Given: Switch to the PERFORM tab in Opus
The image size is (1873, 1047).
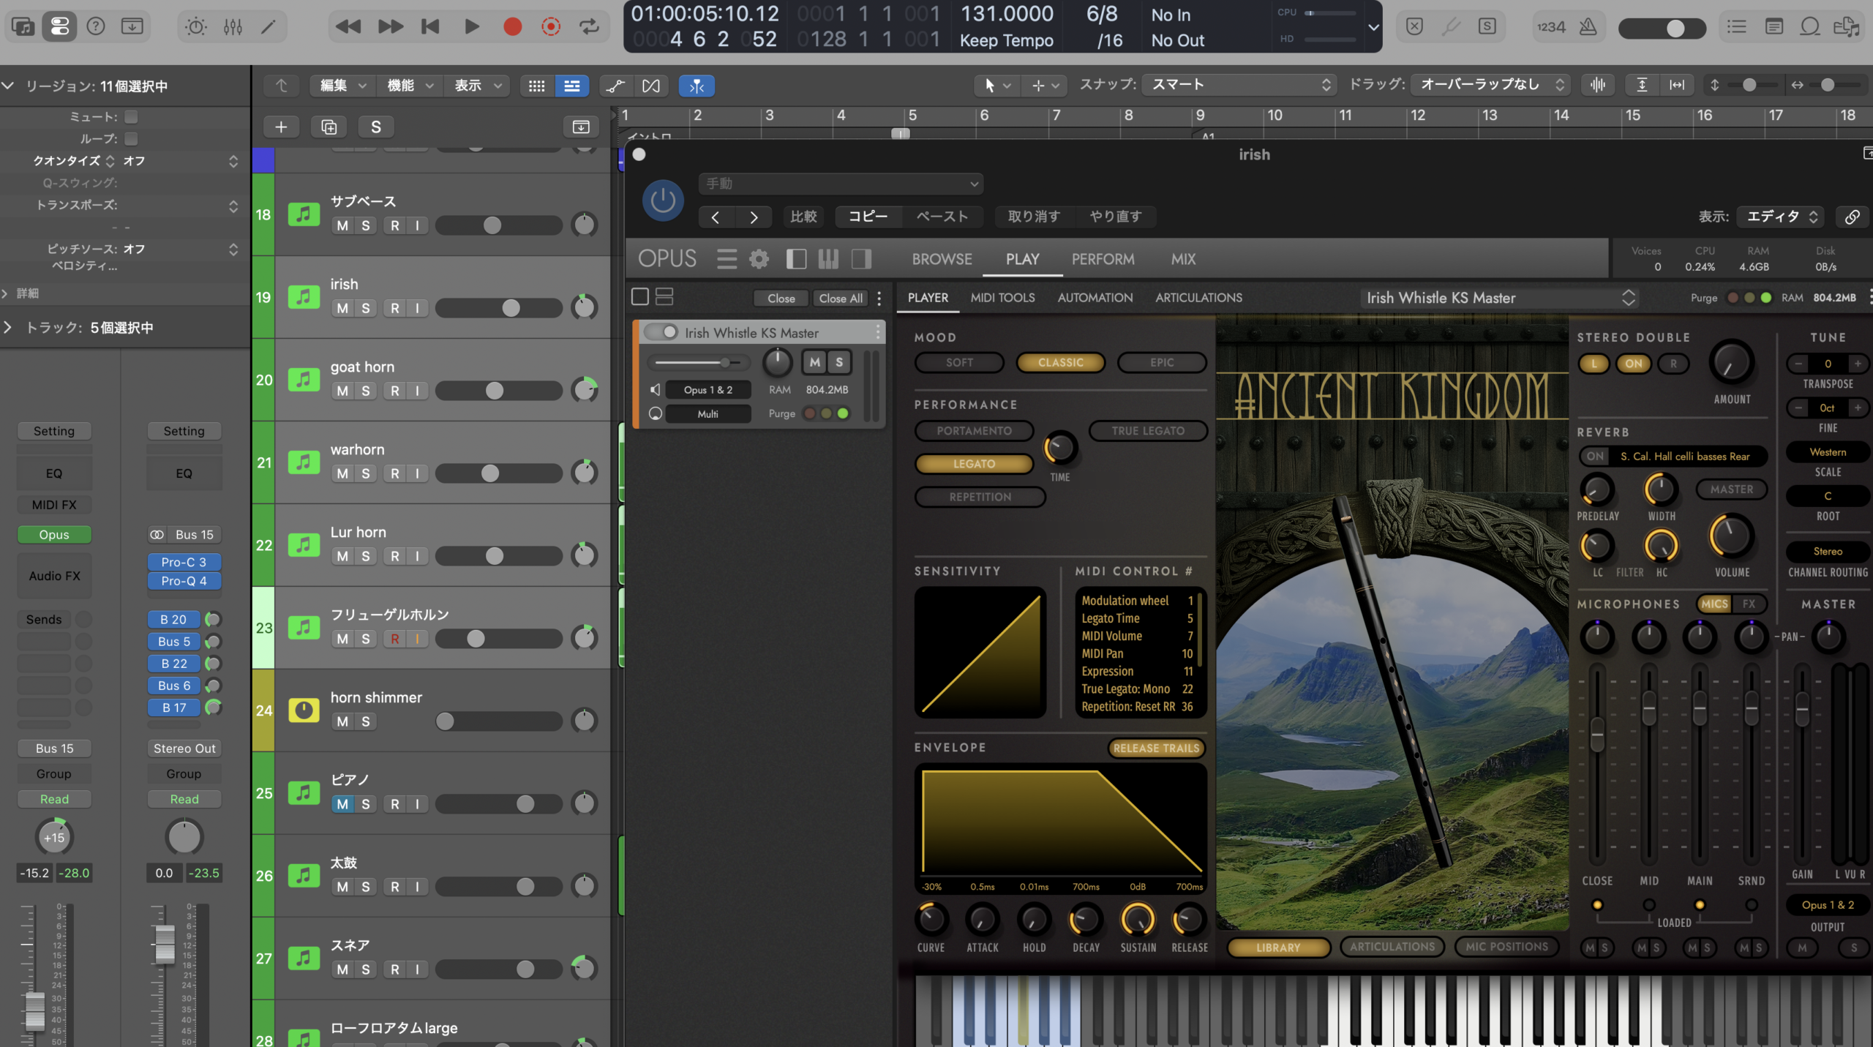Looking at the screenshot, I should pyautogui.click(x=1103, y=259).
